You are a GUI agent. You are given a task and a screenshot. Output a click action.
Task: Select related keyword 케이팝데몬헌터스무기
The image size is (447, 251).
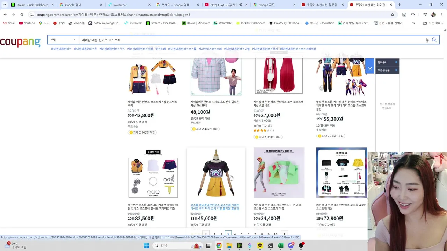[265, 49]
